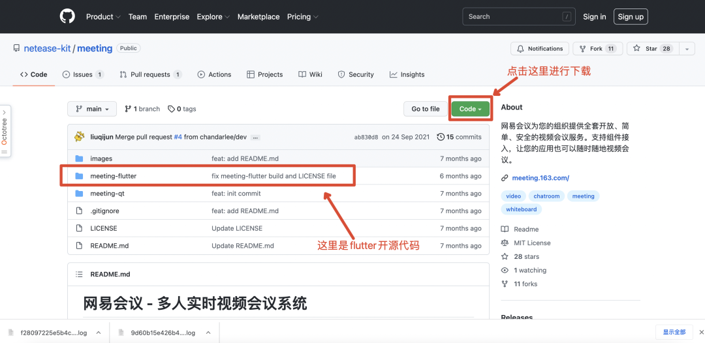Click the .gitignore file icon

click(79, 211)
